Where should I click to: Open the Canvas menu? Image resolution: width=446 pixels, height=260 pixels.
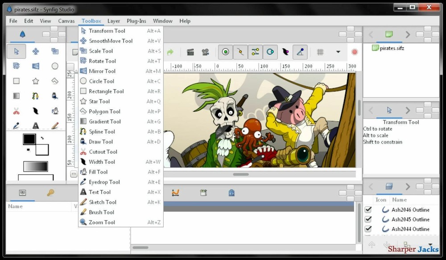pos(66,21)
